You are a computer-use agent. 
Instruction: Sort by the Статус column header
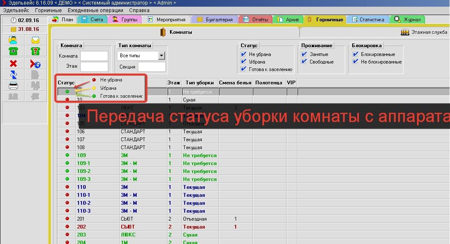click(x=66, y=83)
